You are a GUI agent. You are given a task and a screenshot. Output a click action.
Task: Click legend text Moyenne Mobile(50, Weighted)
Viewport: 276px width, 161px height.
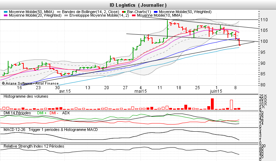(x=185, y=12)
